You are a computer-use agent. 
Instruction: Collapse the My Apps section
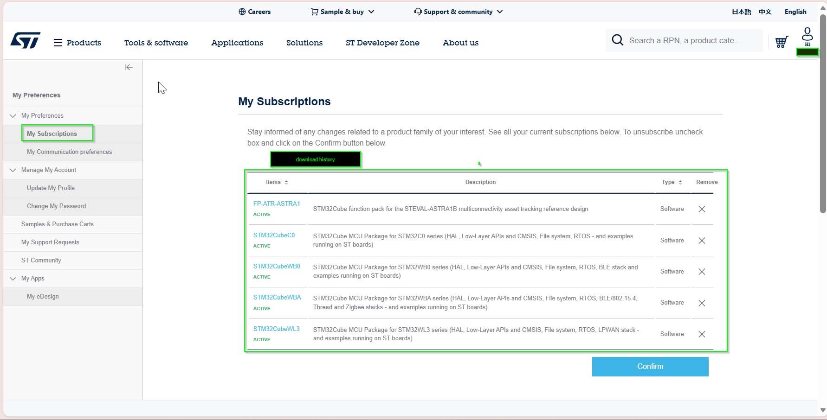(13, 279)
